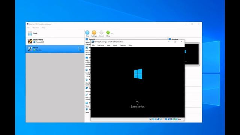
Task: Open Devices menu in Win10 VM window
Action: point(123,45)
